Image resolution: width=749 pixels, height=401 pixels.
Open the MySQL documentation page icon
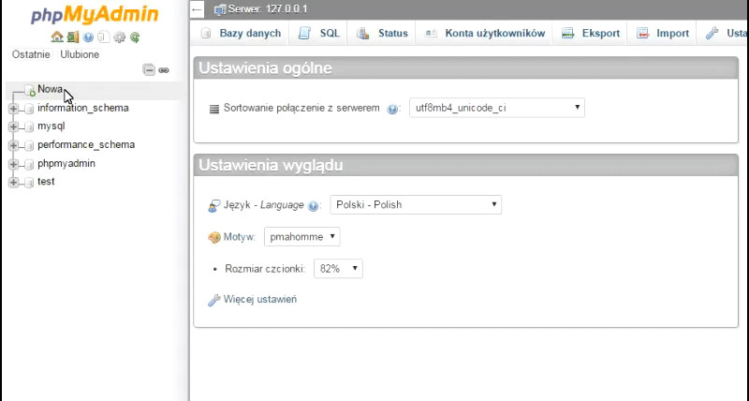104,37
